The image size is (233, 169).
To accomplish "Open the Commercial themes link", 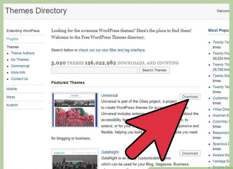I will (x=20, y=66).
